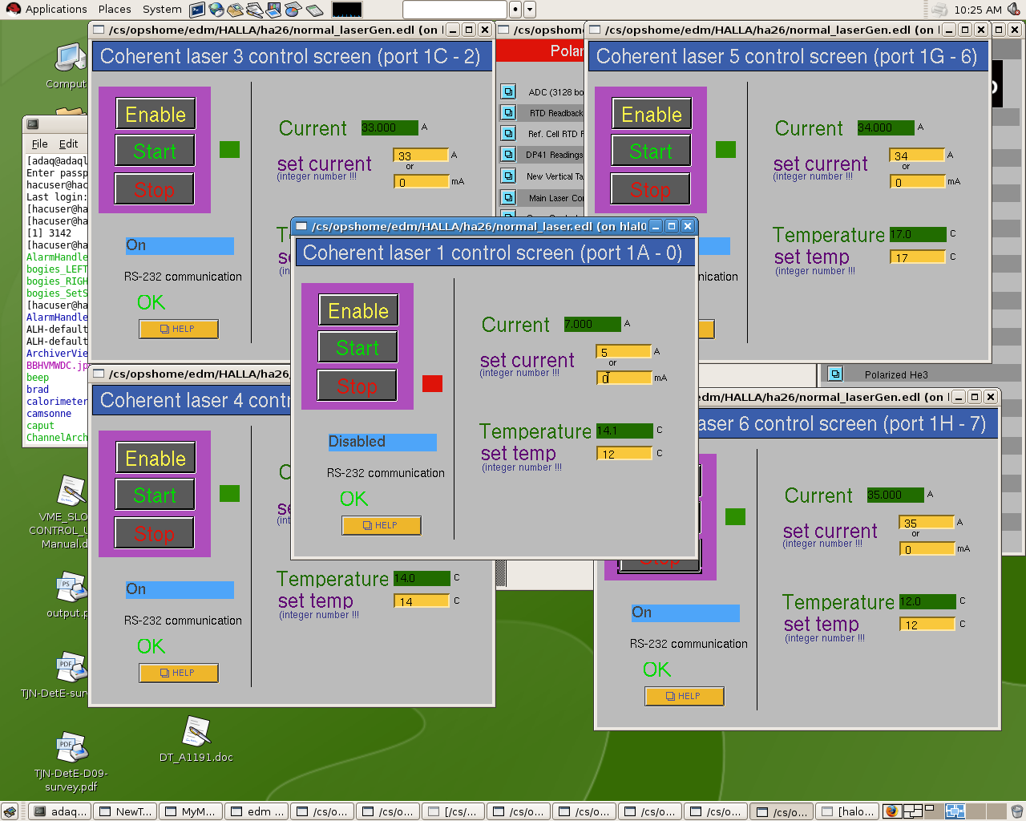Open the window menu icon of the terminal window
This screenshot has width=1026, height=821.
[x=33, y=123]
